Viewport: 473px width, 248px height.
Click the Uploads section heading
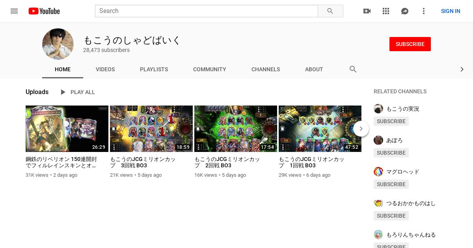[37, 92]
